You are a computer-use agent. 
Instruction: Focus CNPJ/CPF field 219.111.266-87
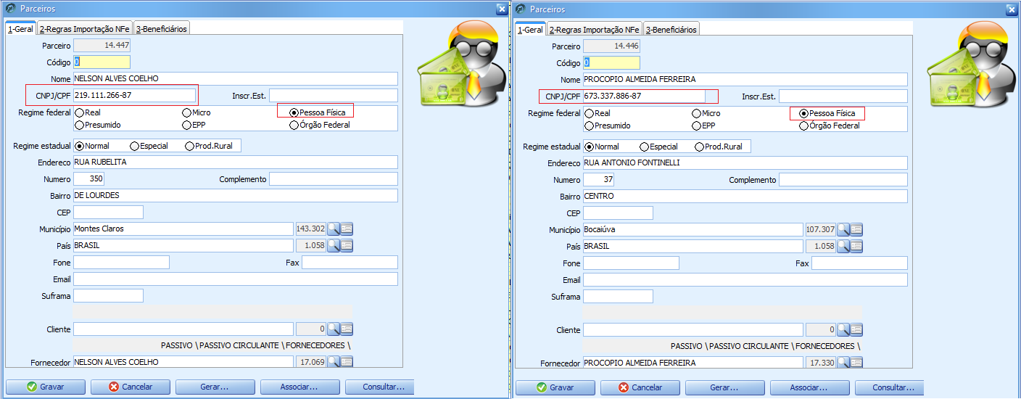click(x=134, y=96)
